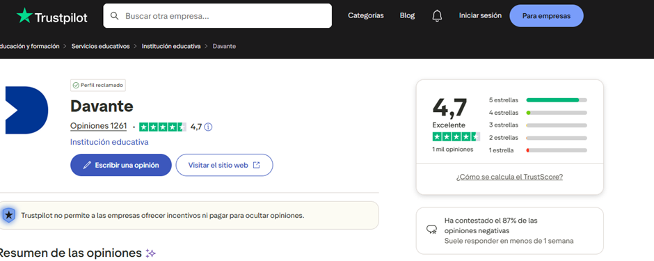Click the star rating next to Opiniones 1261
Image resolution: width=654 pixels, height=261 pixels.
[163, 127]
